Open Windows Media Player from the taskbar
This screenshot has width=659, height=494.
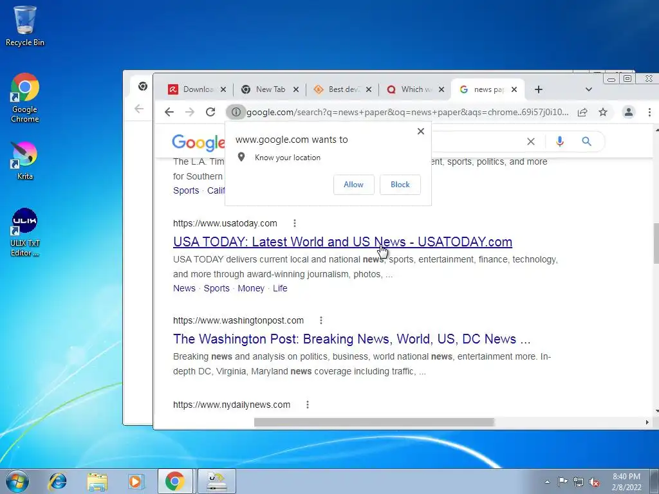click(x=136, y=481)
